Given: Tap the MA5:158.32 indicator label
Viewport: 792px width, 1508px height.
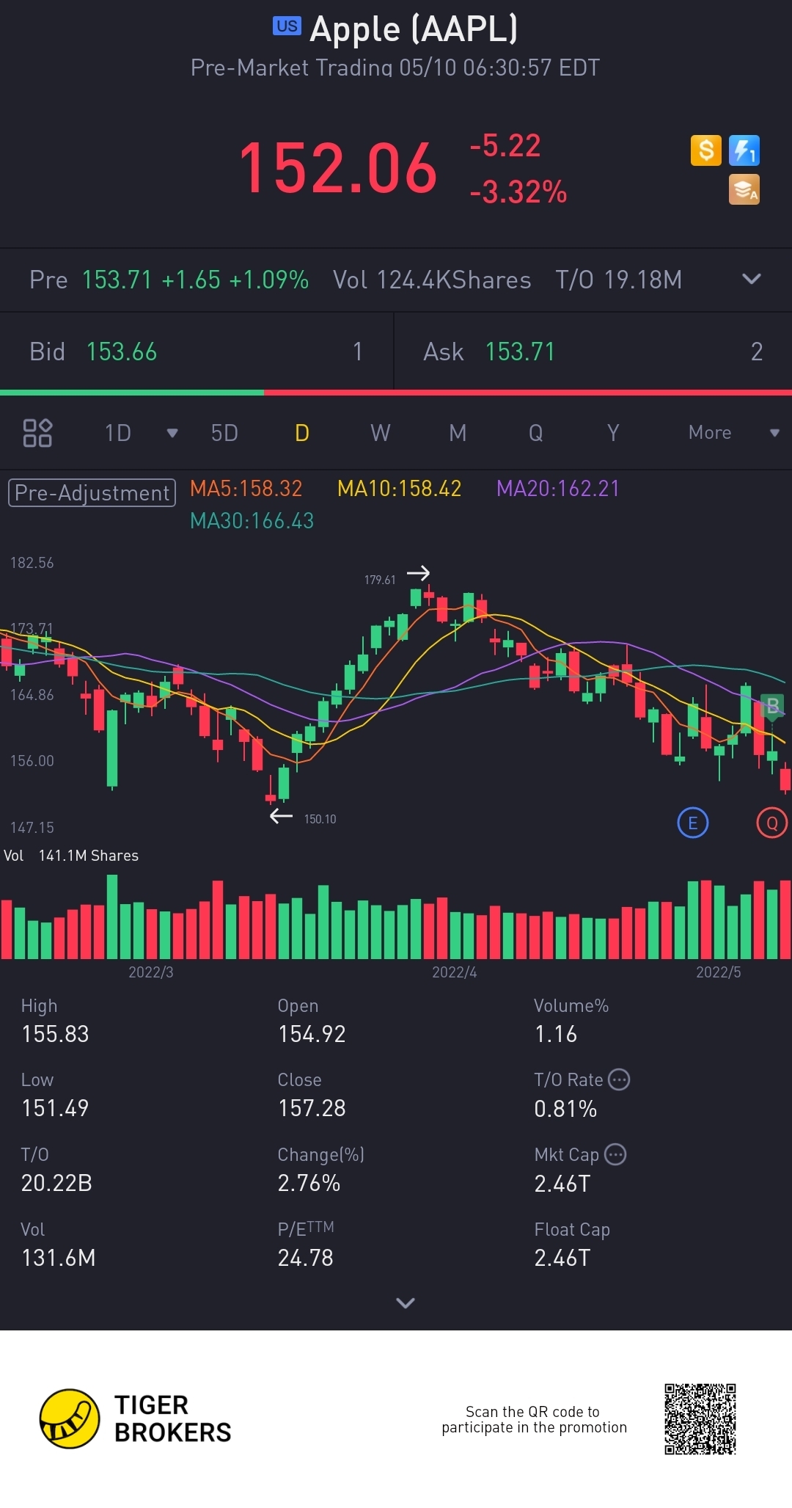Looking at the screenshot, I should 246,489.
